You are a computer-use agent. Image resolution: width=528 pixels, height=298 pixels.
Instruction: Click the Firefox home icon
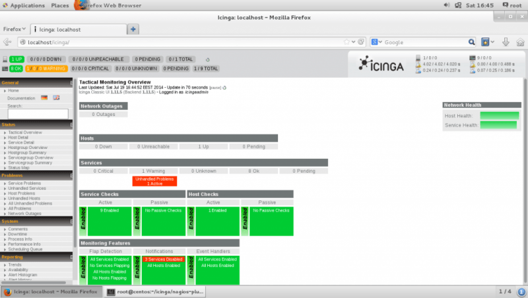point(519,42)
